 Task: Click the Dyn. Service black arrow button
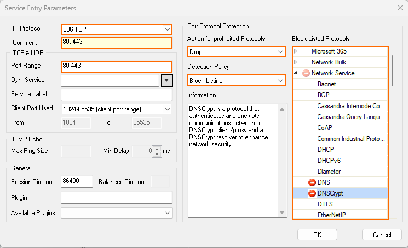click(167, 80)
